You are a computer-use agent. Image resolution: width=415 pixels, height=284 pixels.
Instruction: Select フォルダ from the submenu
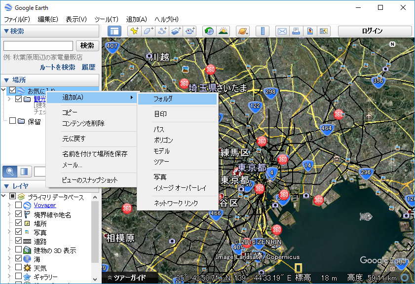(177, 99)
